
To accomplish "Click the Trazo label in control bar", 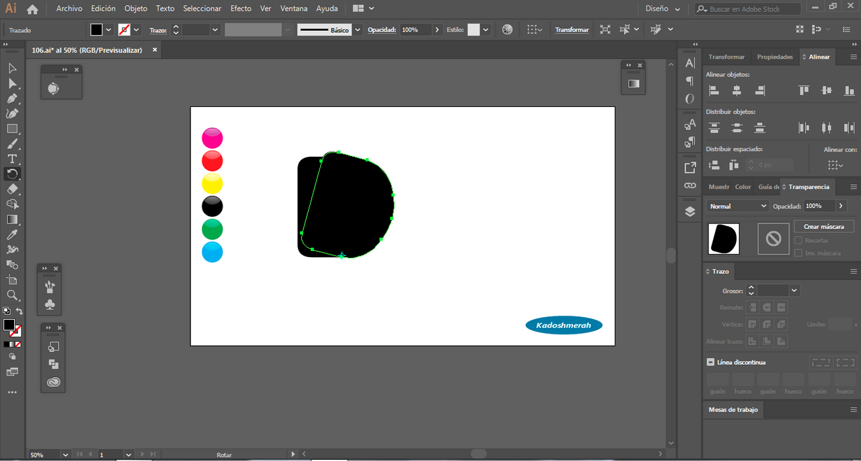I will [158, 30].
